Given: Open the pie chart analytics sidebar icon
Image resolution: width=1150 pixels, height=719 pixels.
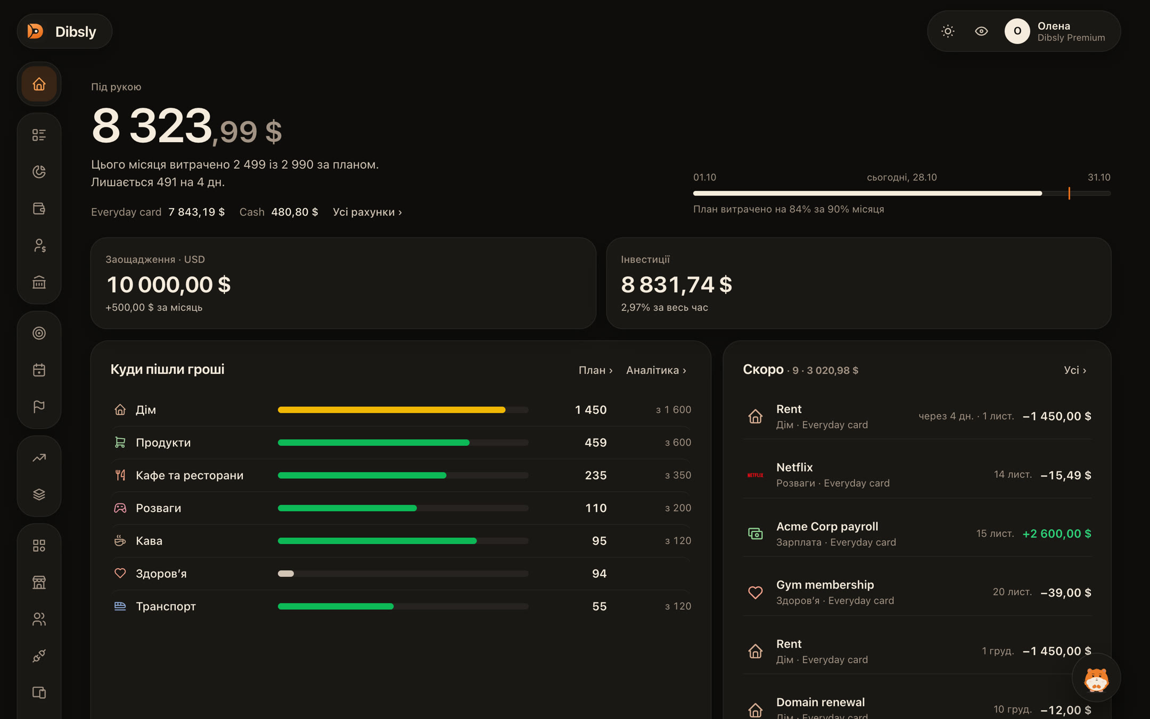Looking at the screenshot, I should (x=39, y=172).
